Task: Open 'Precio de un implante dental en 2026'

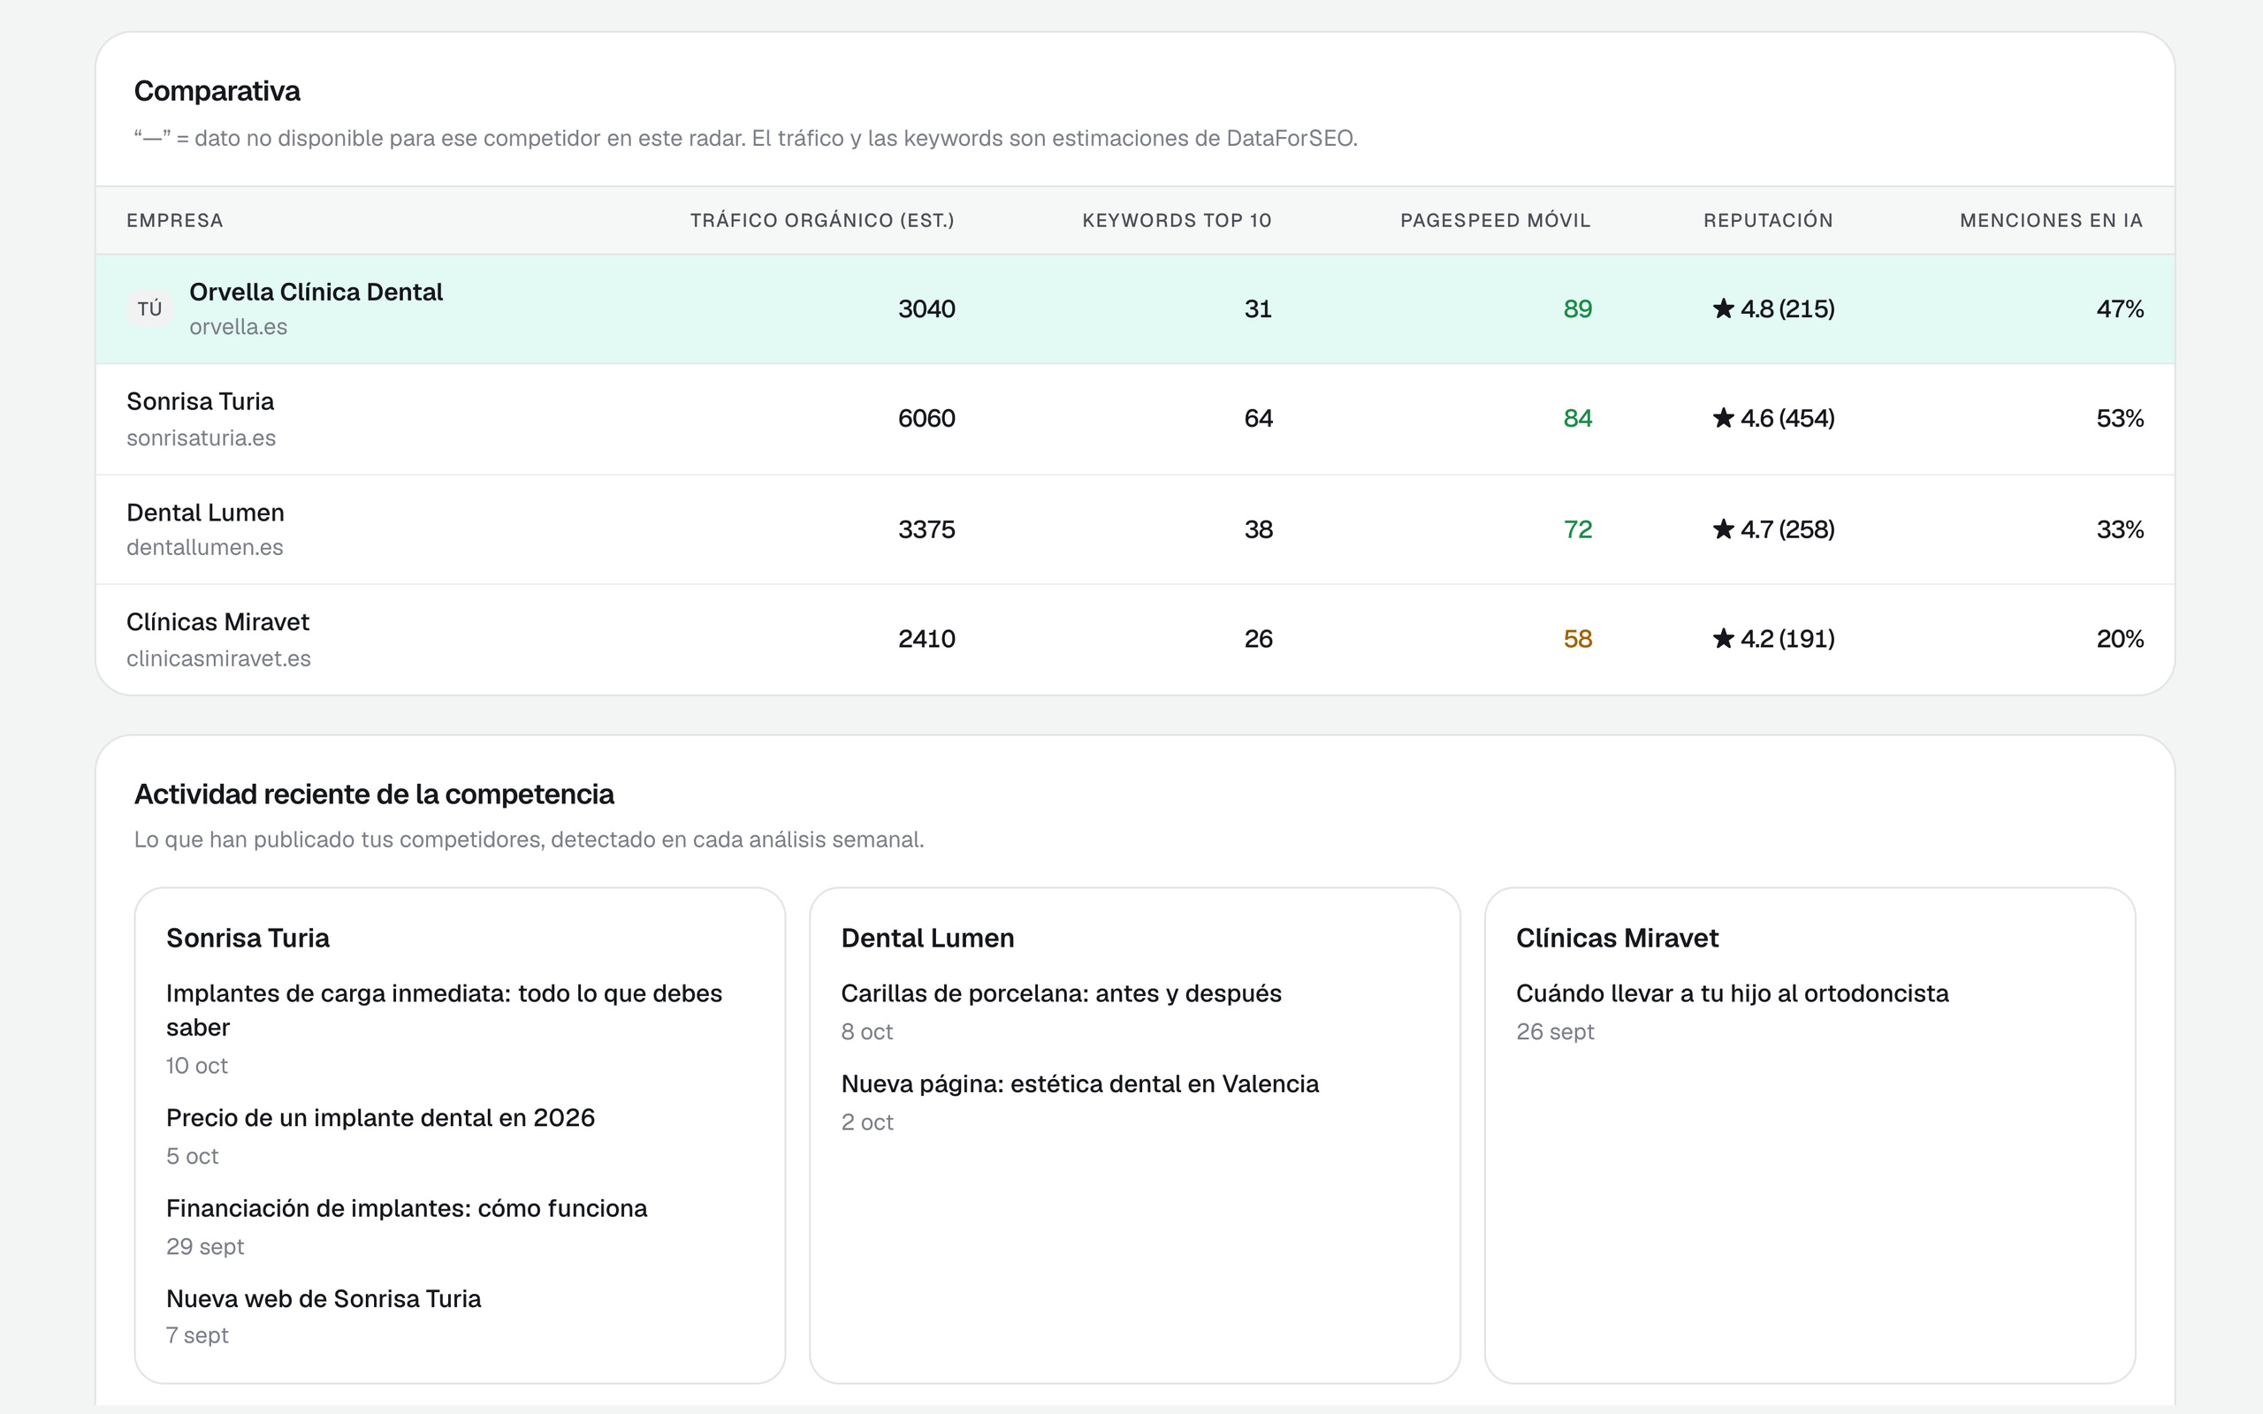Action: pyautogui.click(x=381, y=1118)
